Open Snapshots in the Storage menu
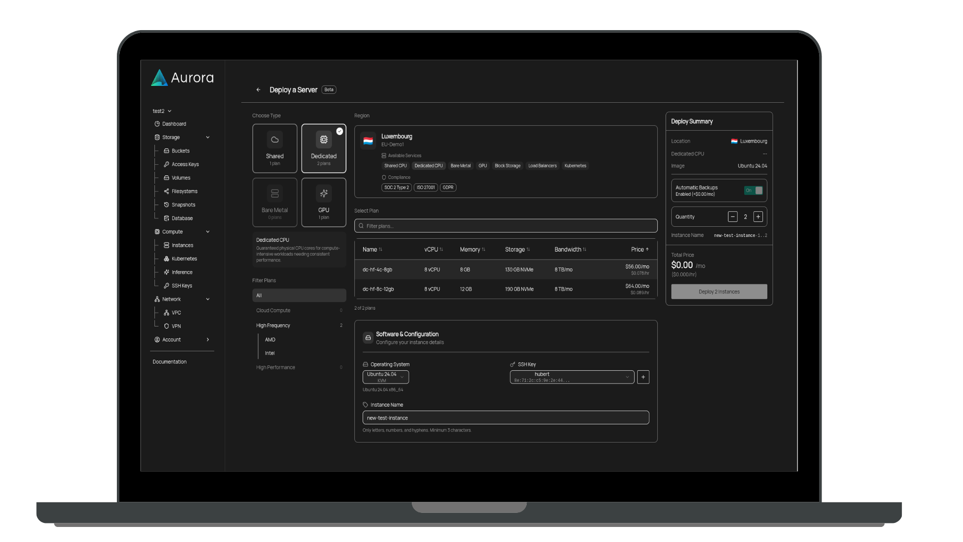The height and width of the screenshot is (542, 963). pyautogui.click(x=183, y=205)
